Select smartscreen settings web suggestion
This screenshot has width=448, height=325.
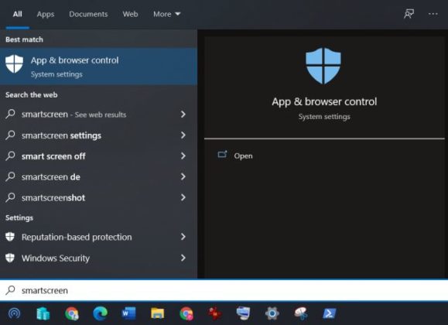(98, 135)
